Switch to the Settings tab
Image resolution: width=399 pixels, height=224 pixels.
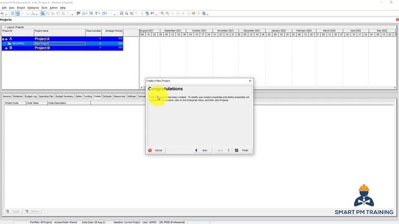click(x=132, y=96)
